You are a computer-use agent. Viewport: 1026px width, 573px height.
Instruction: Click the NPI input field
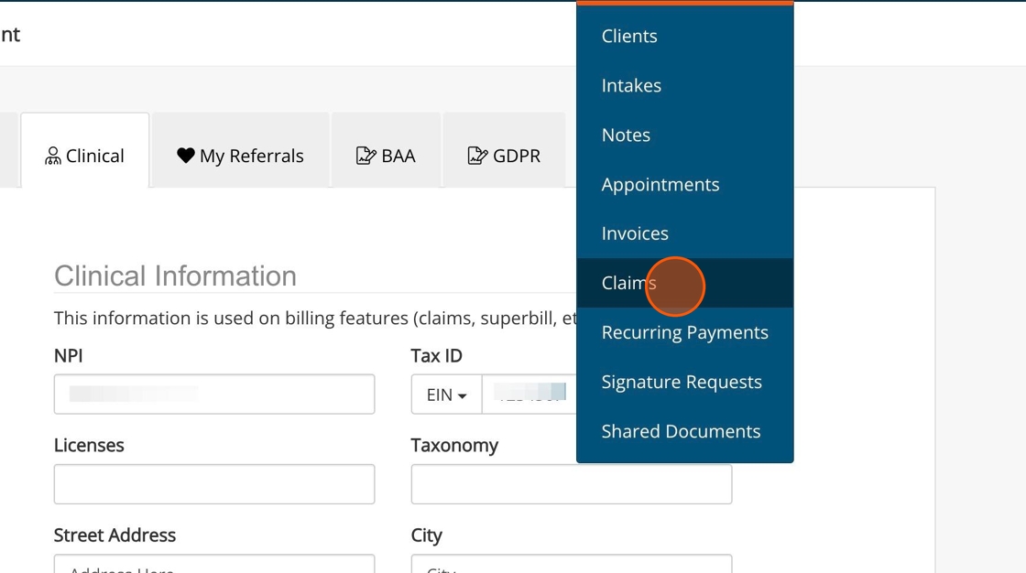pos(214,395)
